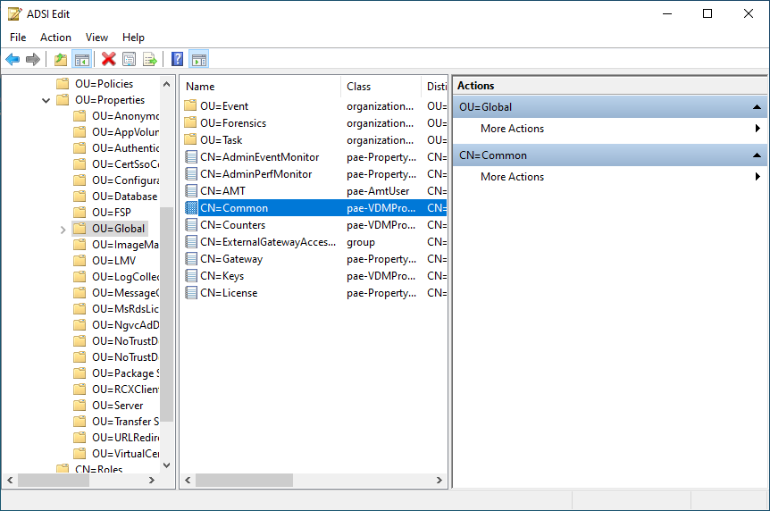This screenshot has width=770, height=511.
Task: Click the red Delete icon
Action: click(x=109, y=60)
